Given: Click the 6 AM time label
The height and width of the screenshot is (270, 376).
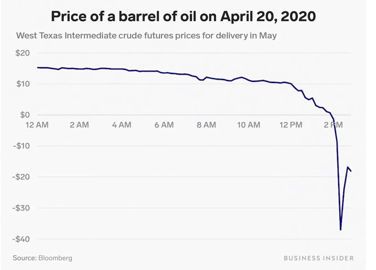Looking at the screenshot, I should pos(164,125).
